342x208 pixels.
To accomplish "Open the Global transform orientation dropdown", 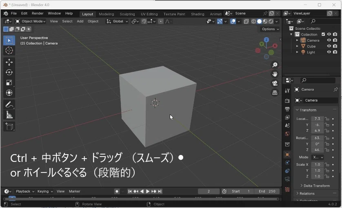I will coord(117,21).
